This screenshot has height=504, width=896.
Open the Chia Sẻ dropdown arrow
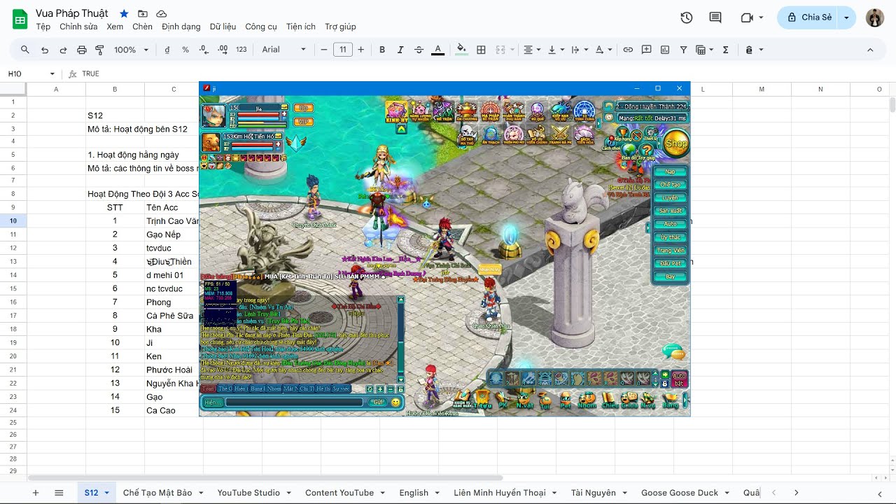pos(847,17)
